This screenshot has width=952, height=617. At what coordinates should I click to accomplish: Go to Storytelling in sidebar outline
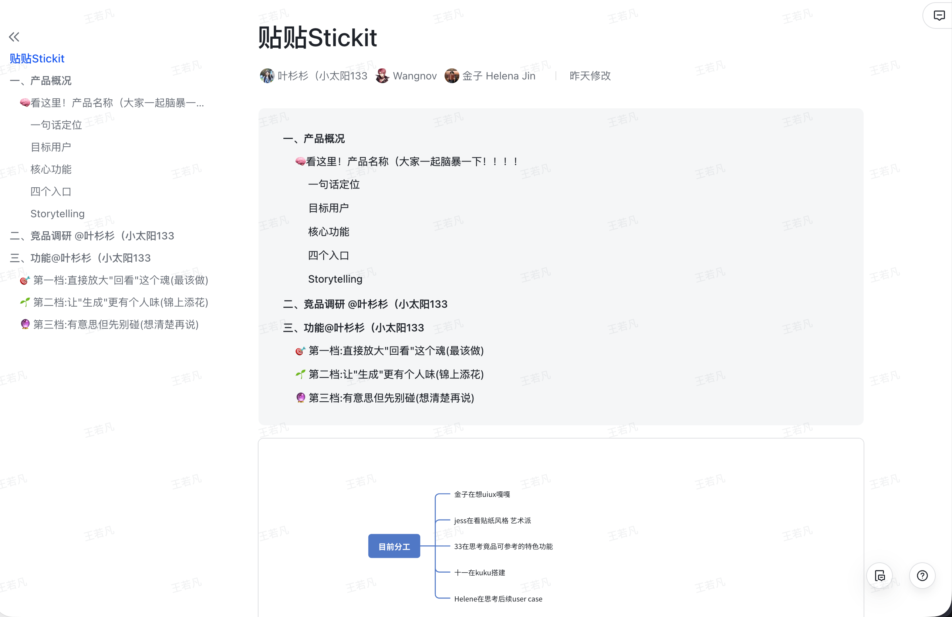click(58, 214)
